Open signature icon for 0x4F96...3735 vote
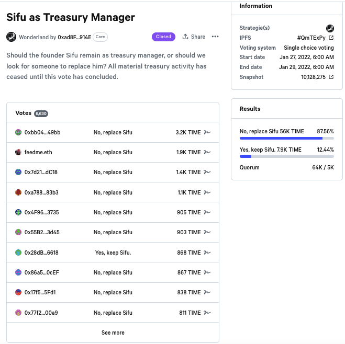The height and width of the screenshot is (344, 345). click(x=207, y=212)
